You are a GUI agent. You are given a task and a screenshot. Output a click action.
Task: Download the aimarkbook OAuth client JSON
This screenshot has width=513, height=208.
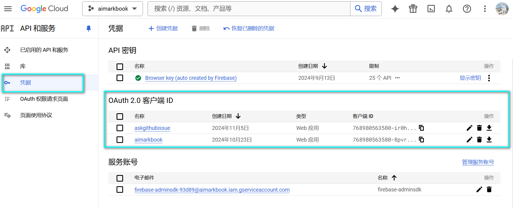point(489,140)
